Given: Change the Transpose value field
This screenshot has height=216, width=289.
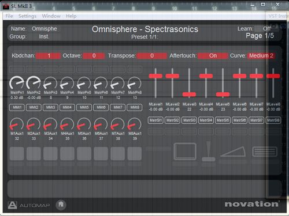Looking at the screenshot, I should 152,56.
